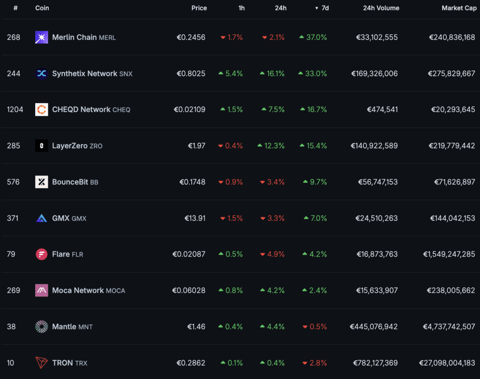The width and height of the screenshot is (480, 379).
Task: Click the TRON coin logo
Action: pos(42,363)
